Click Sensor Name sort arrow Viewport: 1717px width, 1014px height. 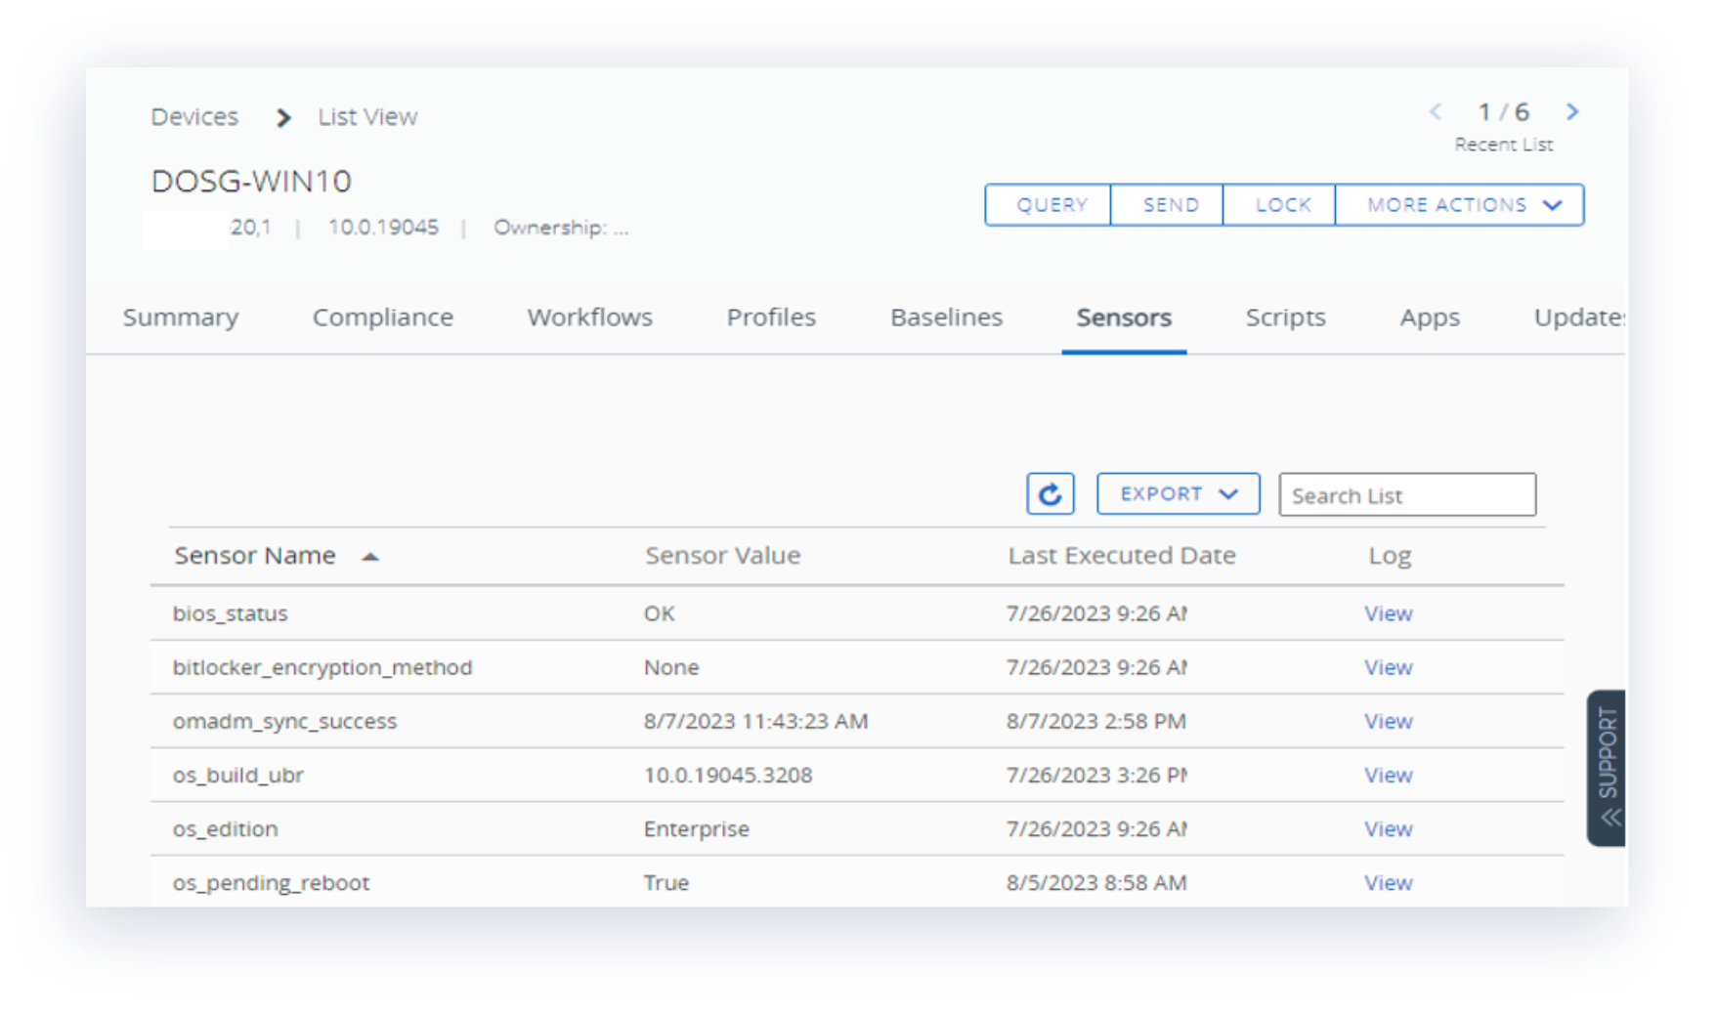tap(370, 557)
